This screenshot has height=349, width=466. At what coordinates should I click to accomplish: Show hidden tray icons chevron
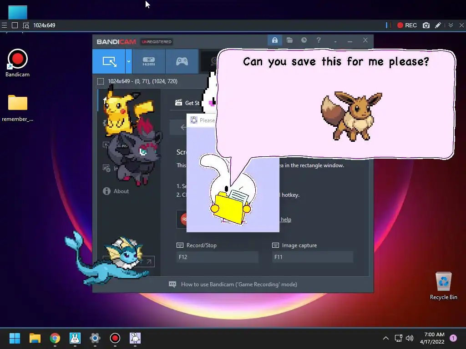pos(386,338)
